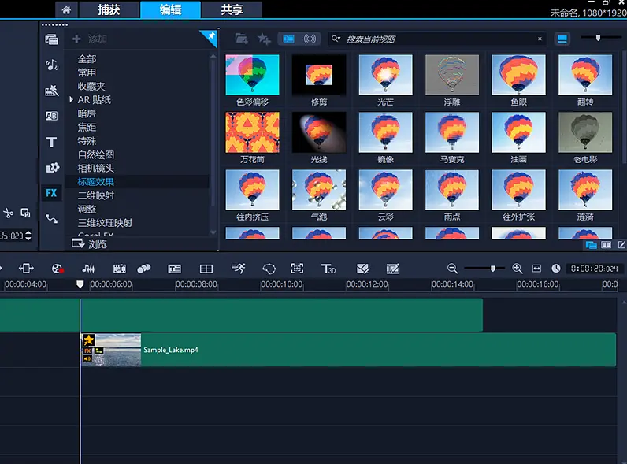Switch to the 共享 tab

pyautogui.click(x=232, y=9)
